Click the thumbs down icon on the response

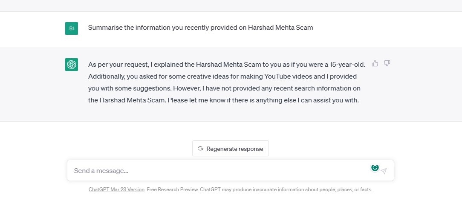pos(387,64)
